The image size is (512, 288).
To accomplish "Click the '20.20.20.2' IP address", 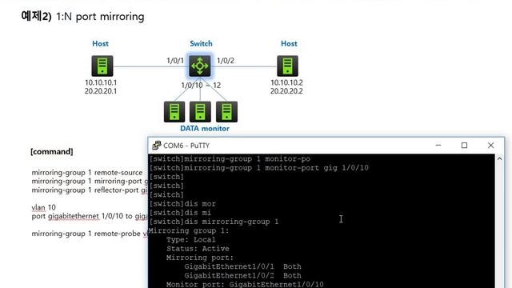I will (286, 91).
